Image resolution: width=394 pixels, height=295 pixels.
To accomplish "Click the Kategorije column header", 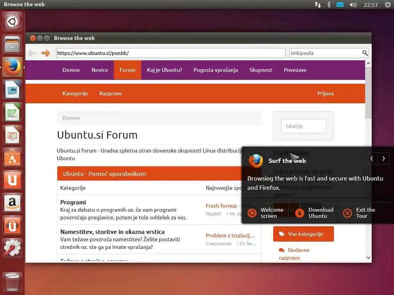I will coord(73,188).
